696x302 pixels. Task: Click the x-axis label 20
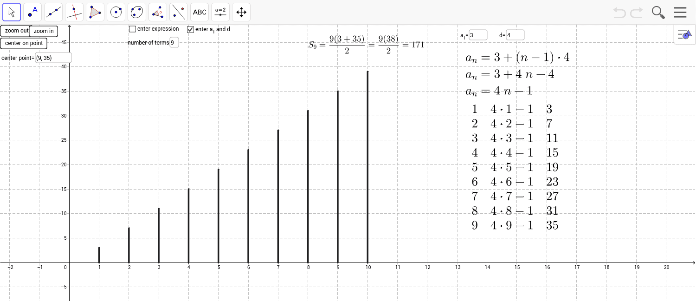[x=667, y=267]
